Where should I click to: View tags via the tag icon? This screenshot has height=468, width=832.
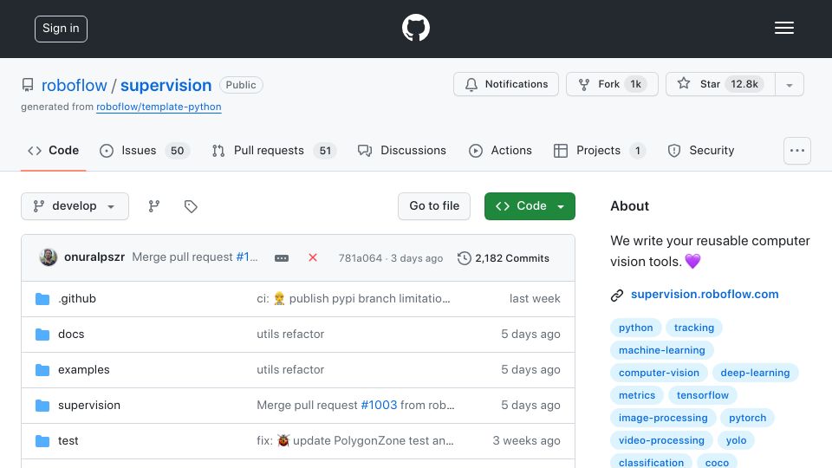(191, 206)
